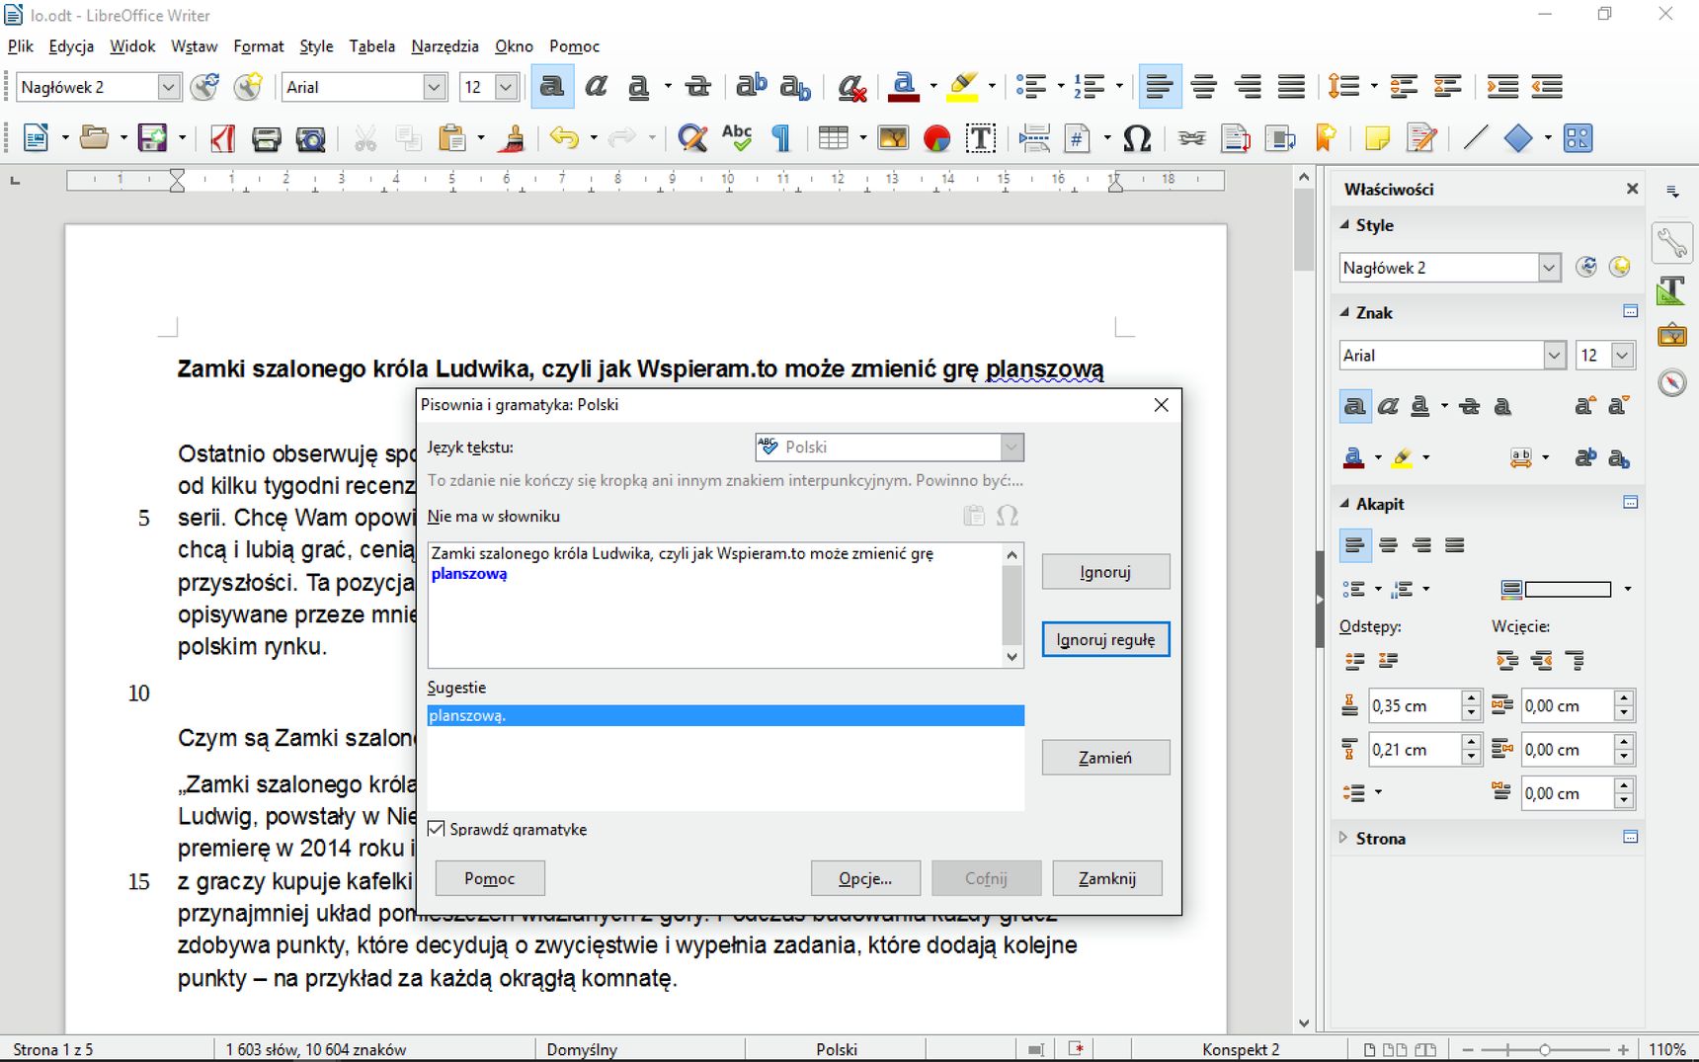Click the Strikethrough icon in formatting toolbar
Image resolution: width=1699 pixels, height=1062 pixels.
[697, 87]
